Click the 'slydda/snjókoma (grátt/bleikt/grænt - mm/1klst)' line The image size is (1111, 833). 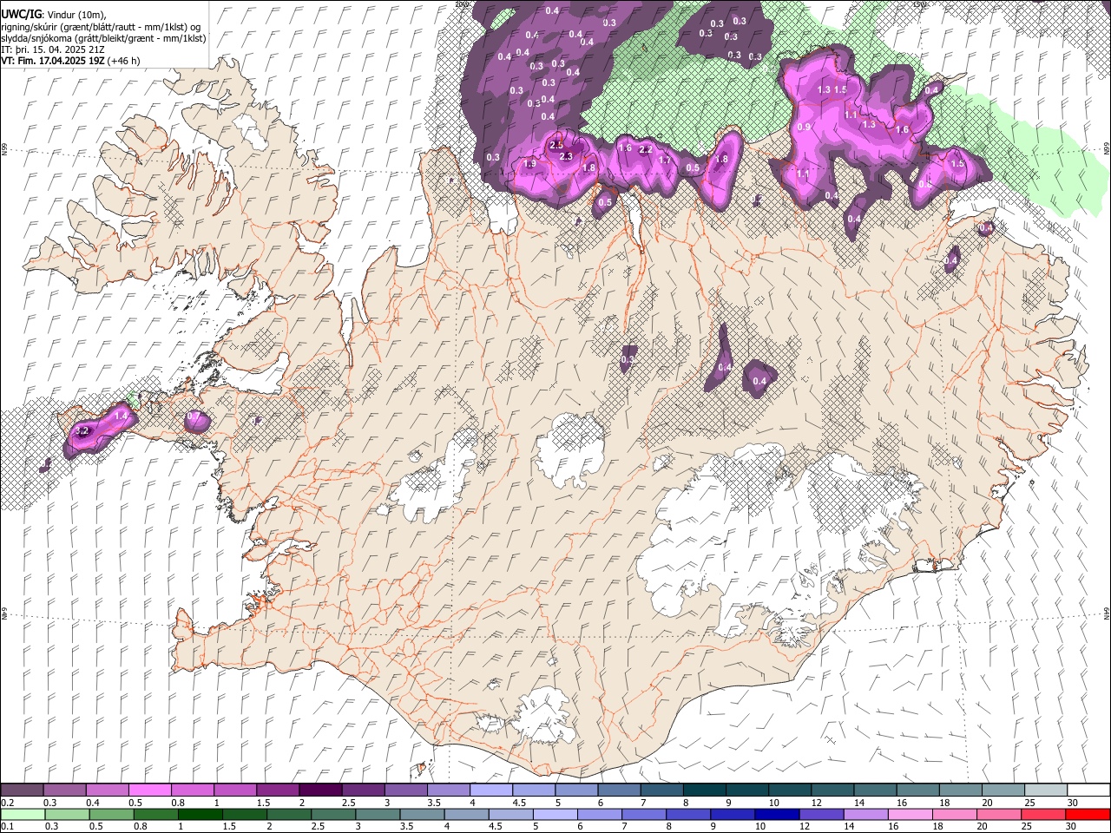tap(103, 38)
